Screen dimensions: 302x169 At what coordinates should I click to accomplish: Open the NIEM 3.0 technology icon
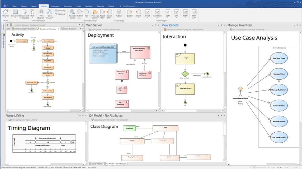pos(194,14)
